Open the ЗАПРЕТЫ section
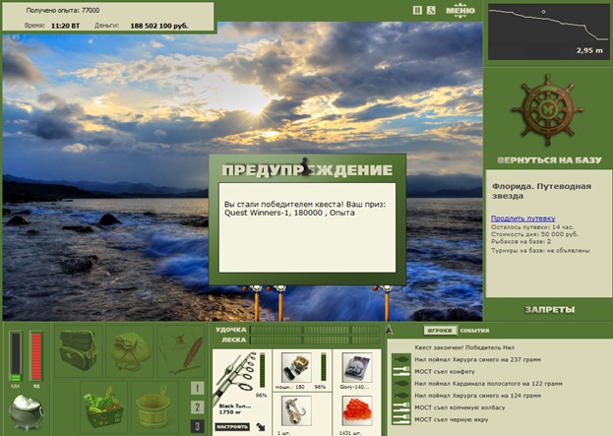The width and height of the screenshot is (613, 436). click(550, 310)
